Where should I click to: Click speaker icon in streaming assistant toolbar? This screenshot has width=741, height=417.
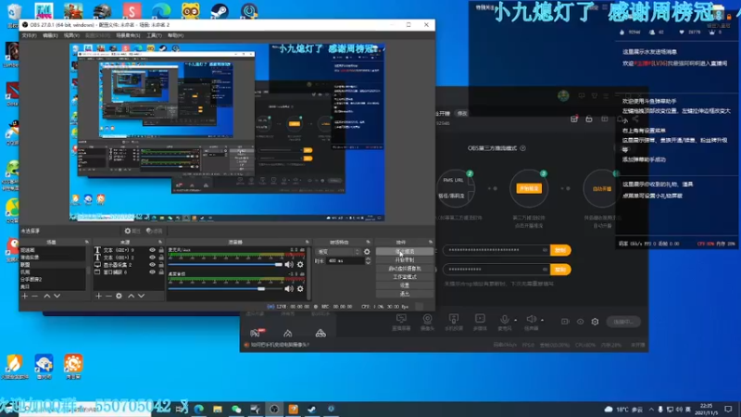(x=531, y=320)
